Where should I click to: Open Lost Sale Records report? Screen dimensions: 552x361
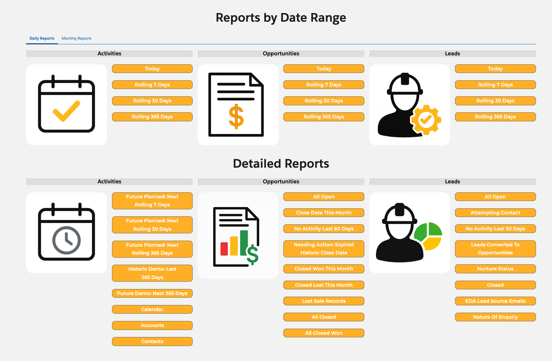324,301
